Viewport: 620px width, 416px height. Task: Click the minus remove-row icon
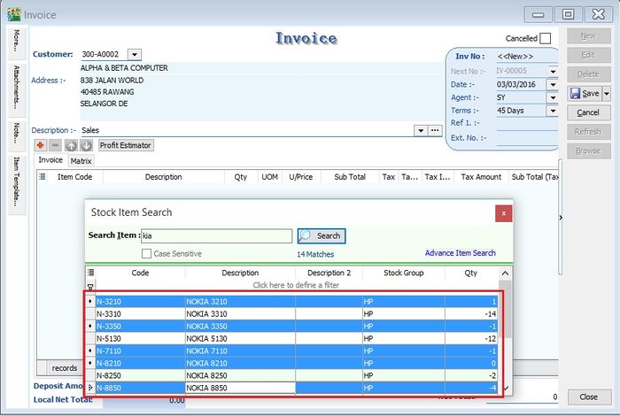click(x=55, y=145)
